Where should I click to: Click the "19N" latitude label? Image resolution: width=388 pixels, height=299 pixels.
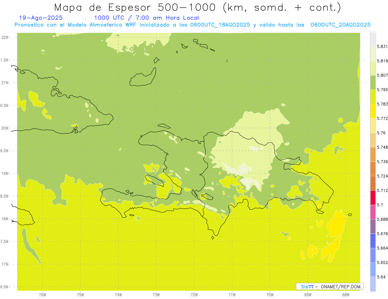(5, 174)
